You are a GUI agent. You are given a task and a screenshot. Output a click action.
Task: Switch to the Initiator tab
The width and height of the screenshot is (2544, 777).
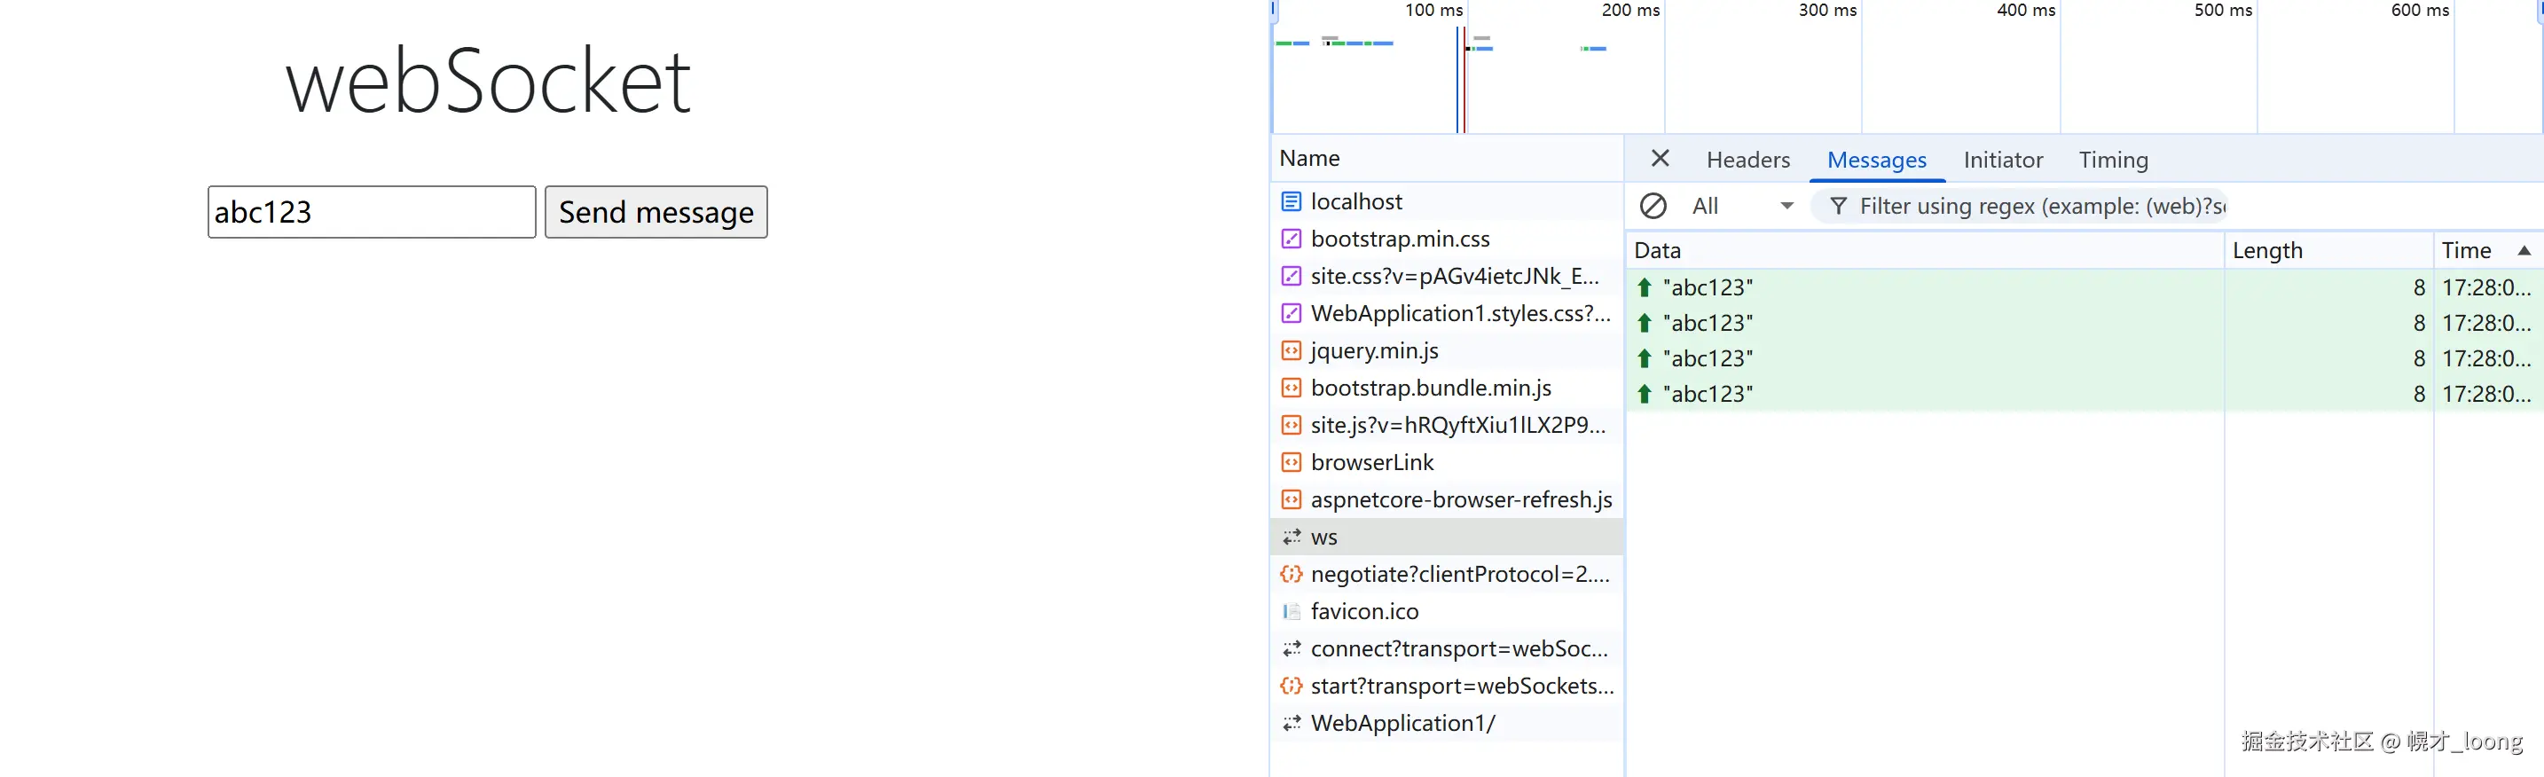(2003, 160)
